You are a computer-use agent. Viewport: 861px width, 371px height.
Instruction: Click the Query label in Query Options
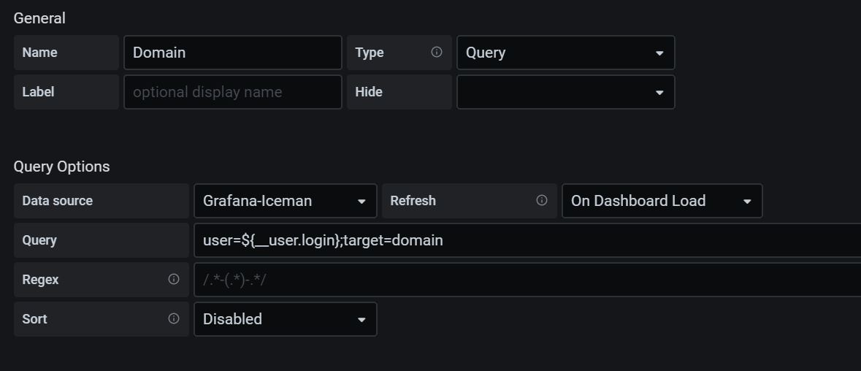[x=39, y=240]
